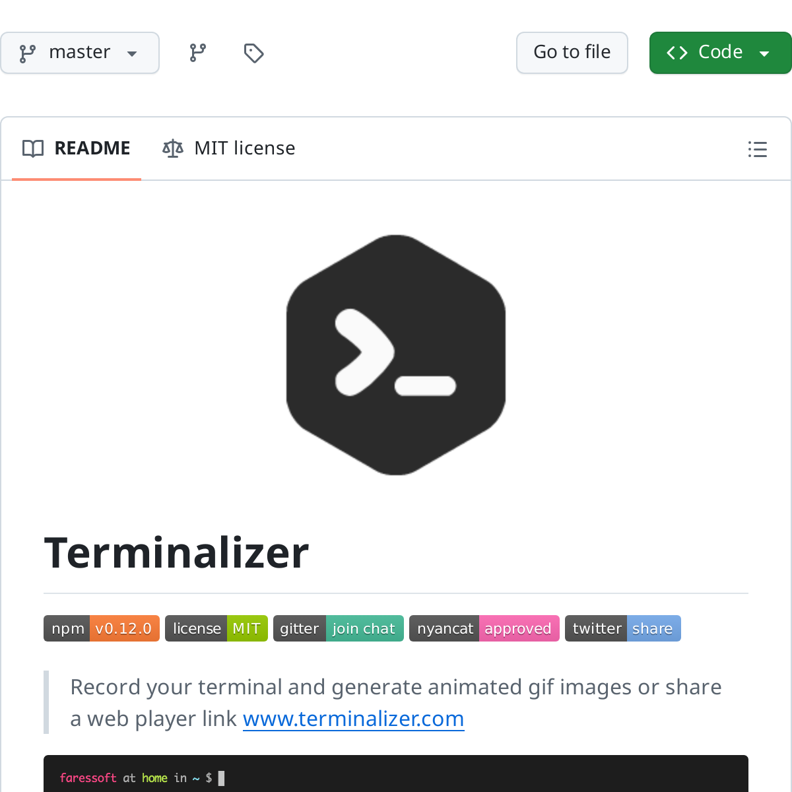Open the npm v0.12.0 badge
Image resolution: width=792 pixels, height=792 pixels.
point(102,628)
